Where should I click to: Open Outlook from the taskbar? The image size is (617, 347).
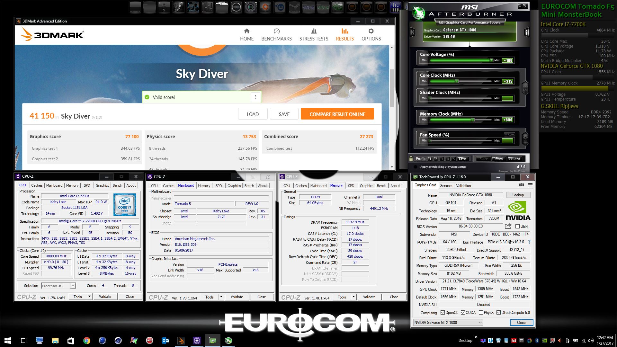[165, 341]
